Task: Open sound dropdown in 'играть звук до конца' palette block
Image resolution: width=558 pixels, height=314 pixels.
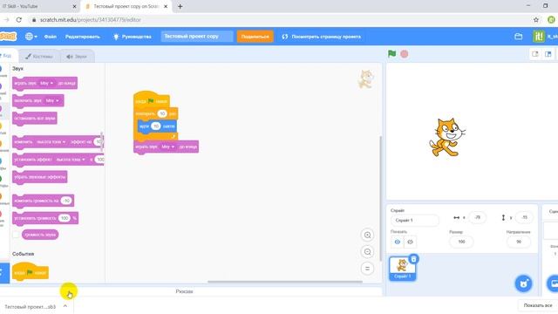Action: pos(46,83)
